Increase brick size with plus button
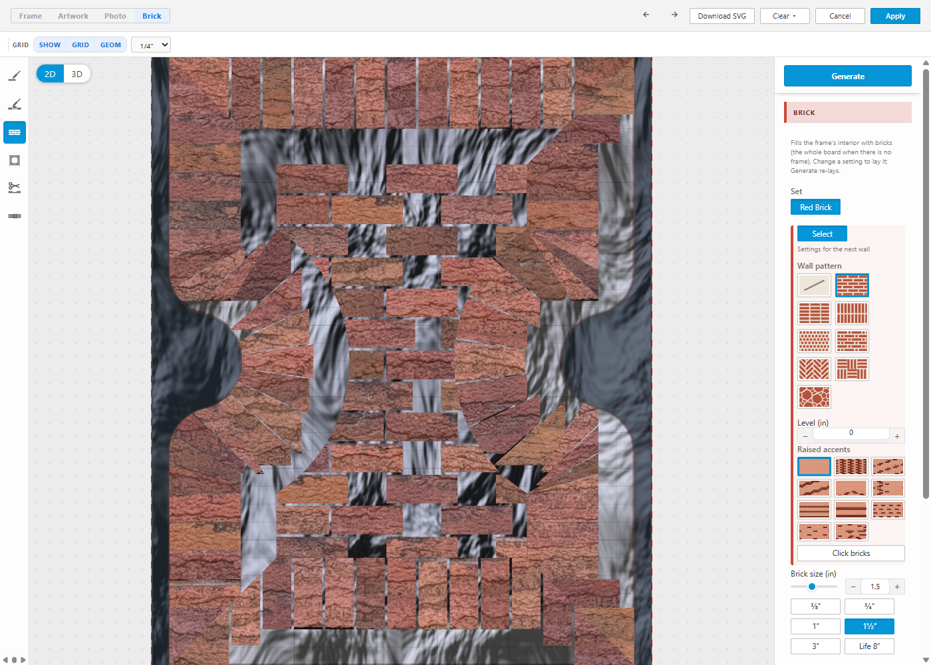The height and width of the screenshot is (665, 931). (897, 587)
